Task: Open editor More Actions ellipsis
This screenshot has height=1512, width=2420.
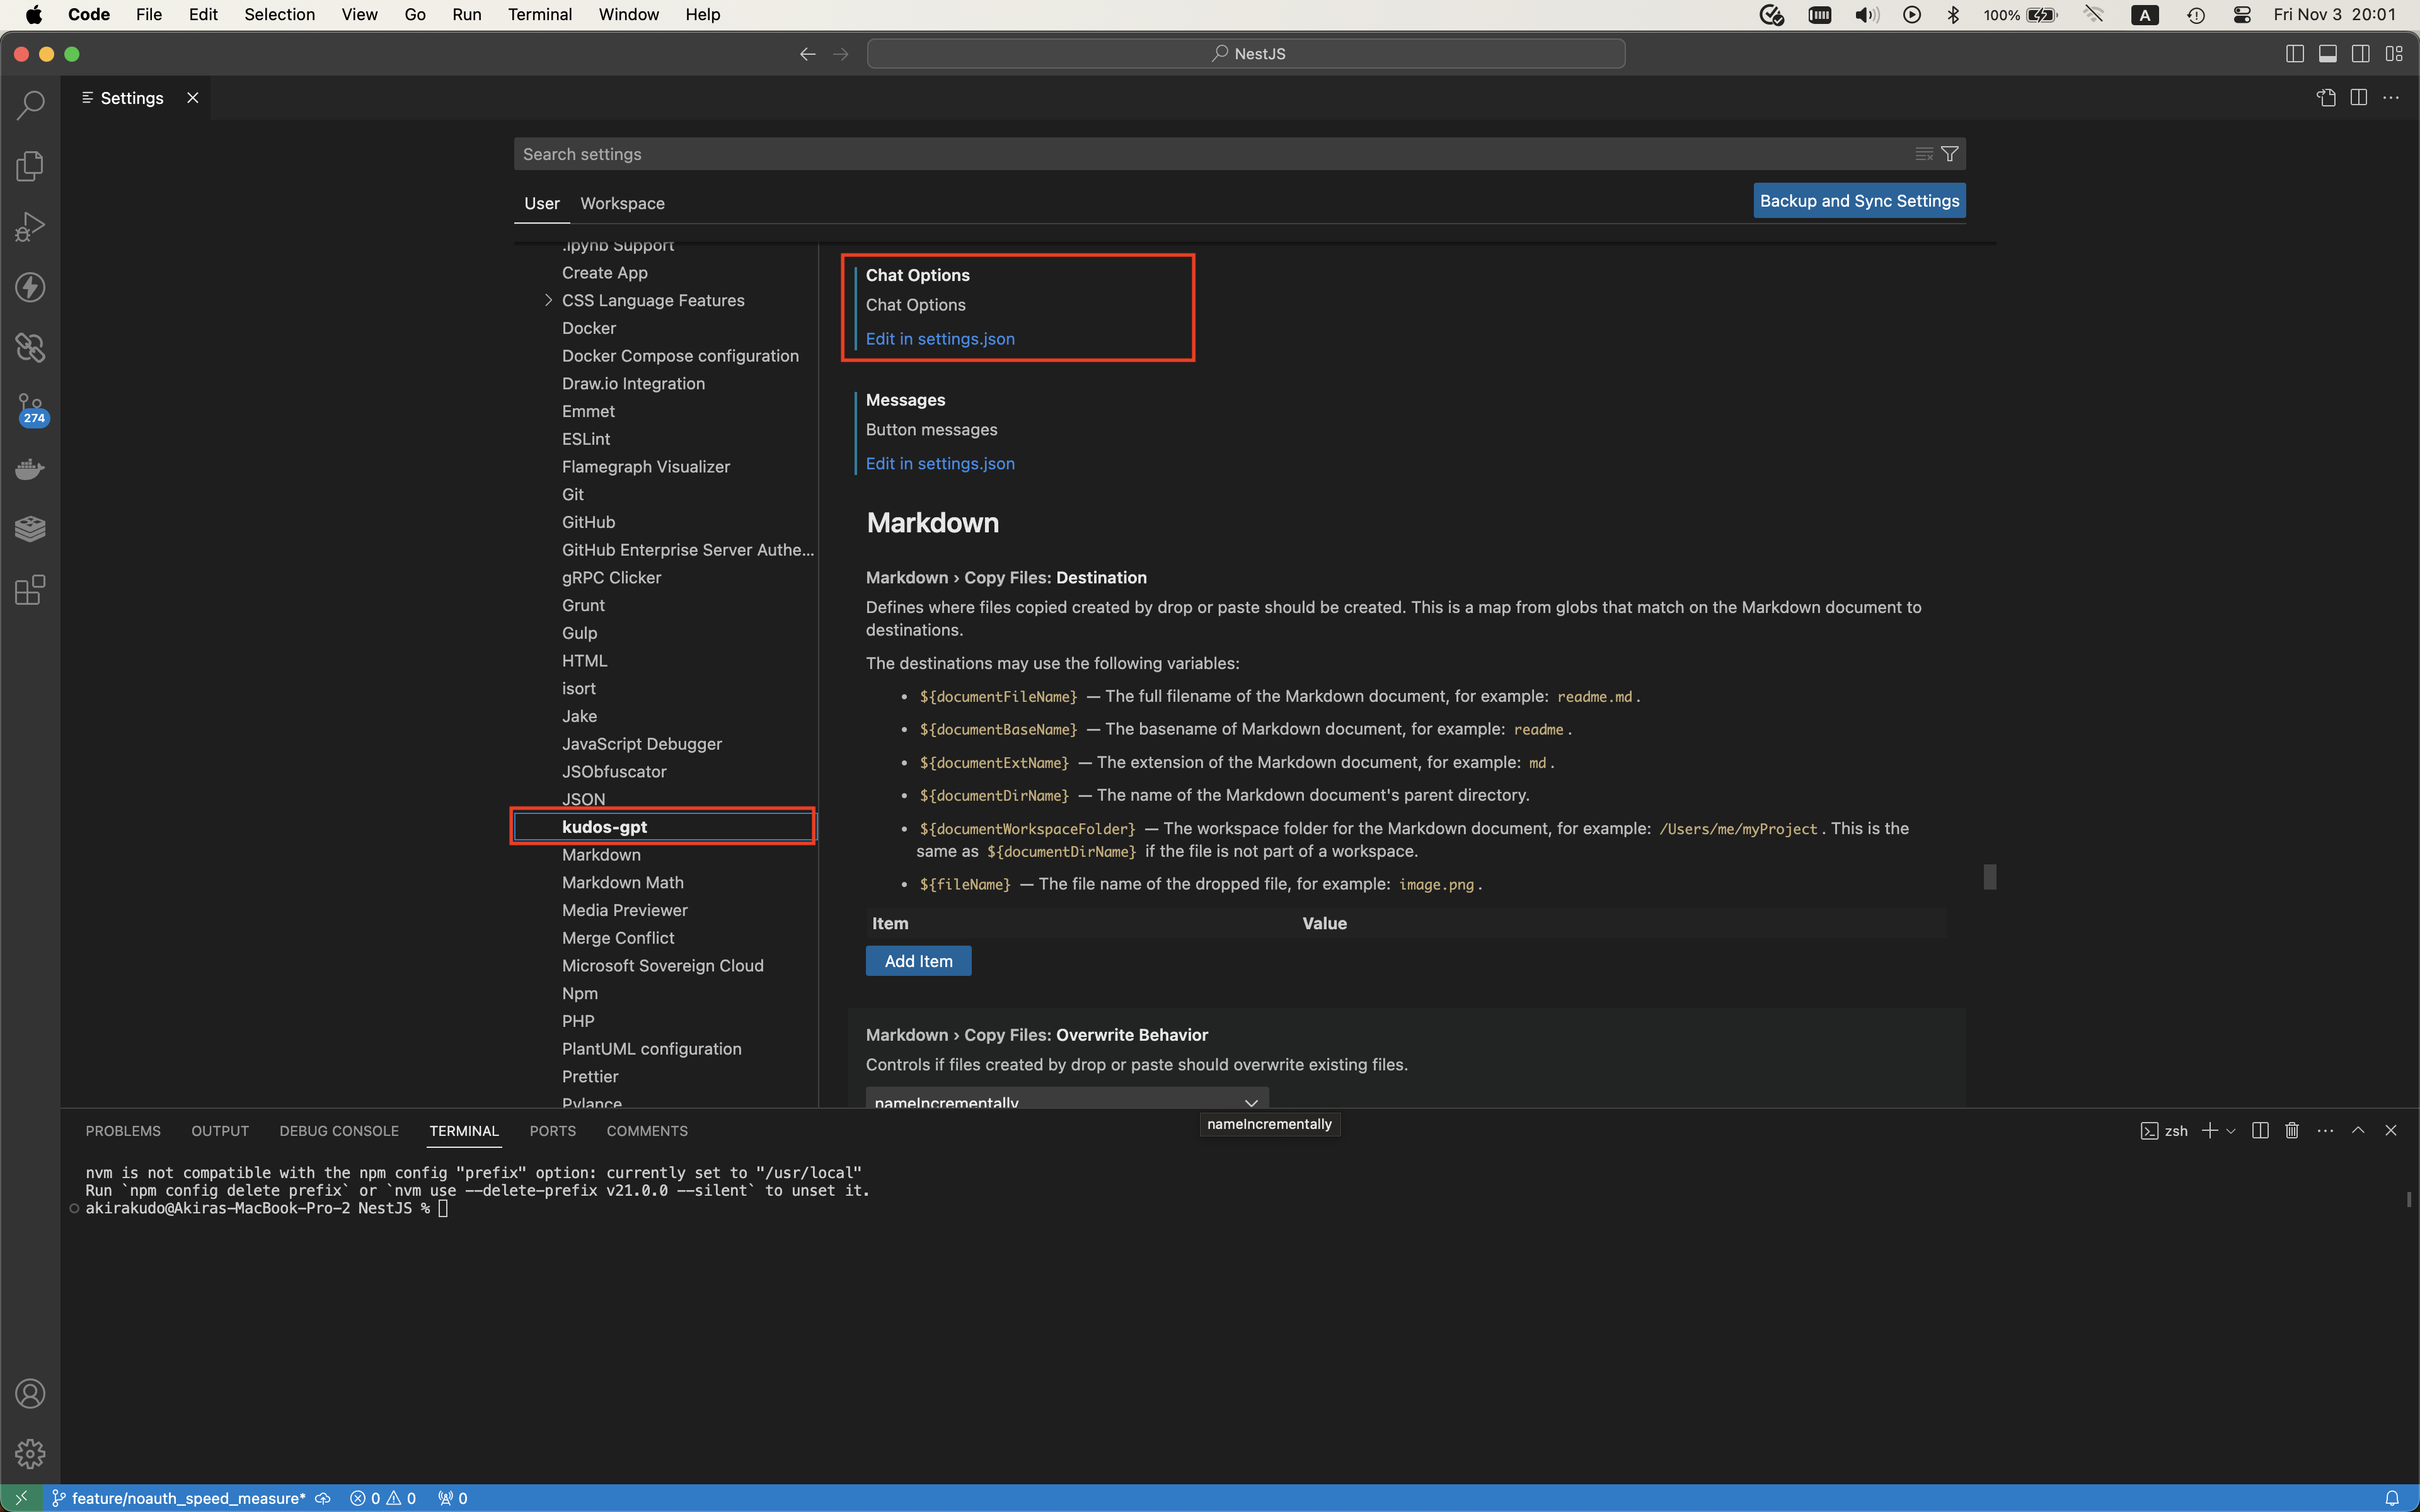Action: point(2391,98)
